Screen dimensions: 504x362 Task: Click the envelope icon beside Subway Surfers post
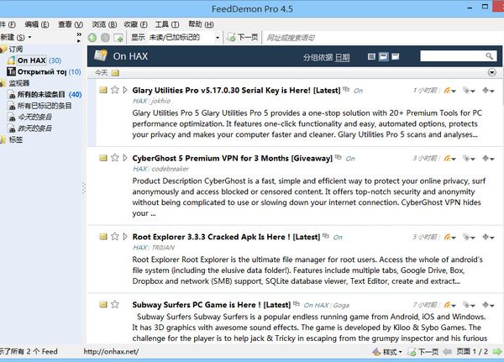click(x=103, y=302)
